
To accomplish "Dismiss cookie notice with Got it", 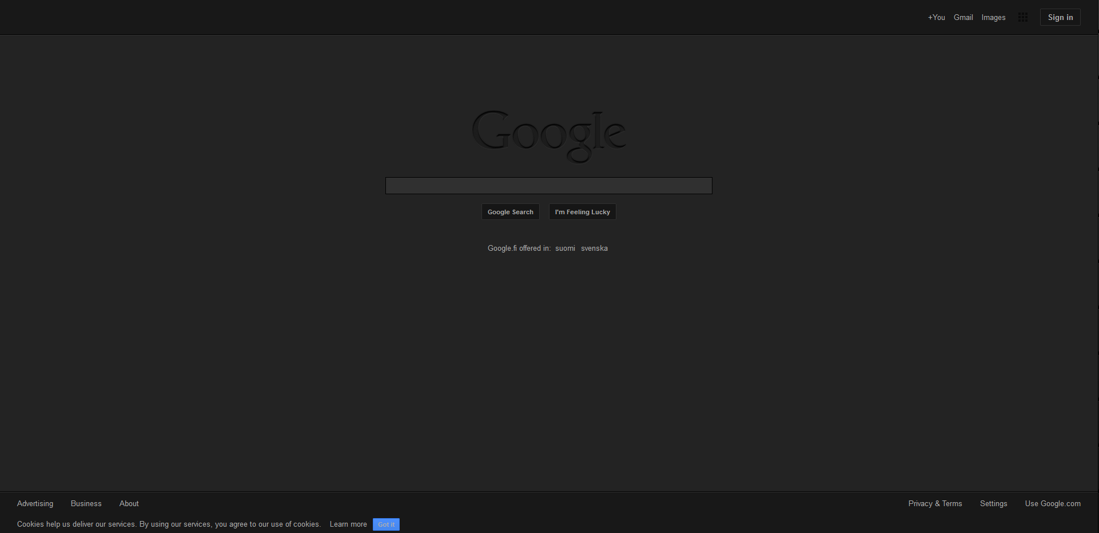I will tap(386, 524).
